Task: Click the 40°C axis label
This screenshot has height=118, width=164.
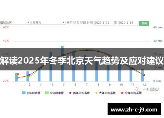Action: 6,41
